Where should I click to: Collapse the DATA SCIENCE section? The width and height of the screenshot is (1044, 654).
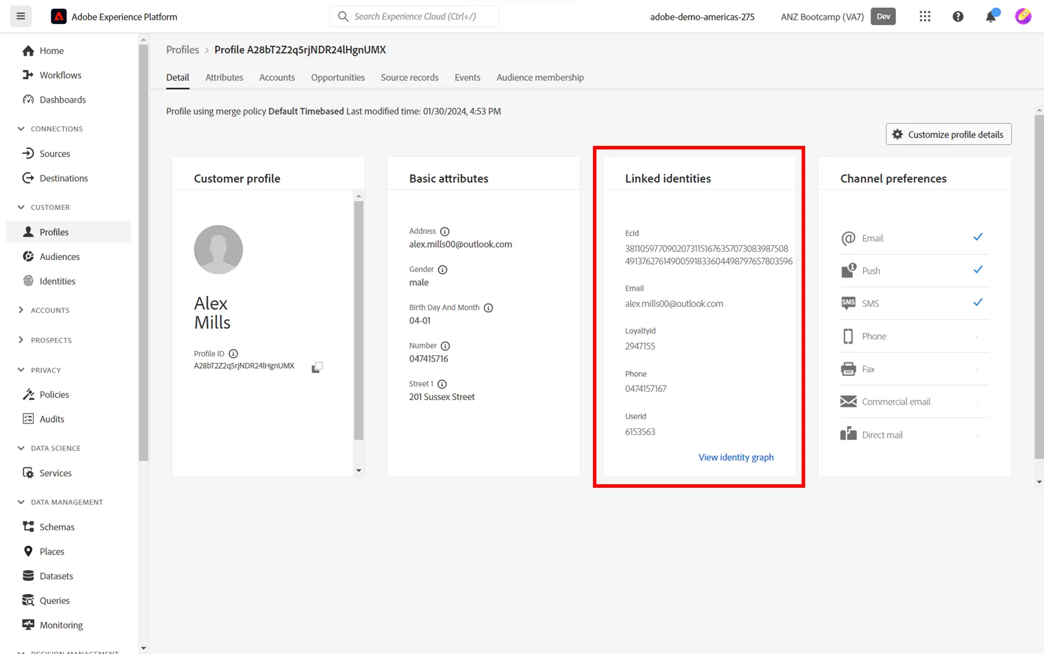[21, 448]
